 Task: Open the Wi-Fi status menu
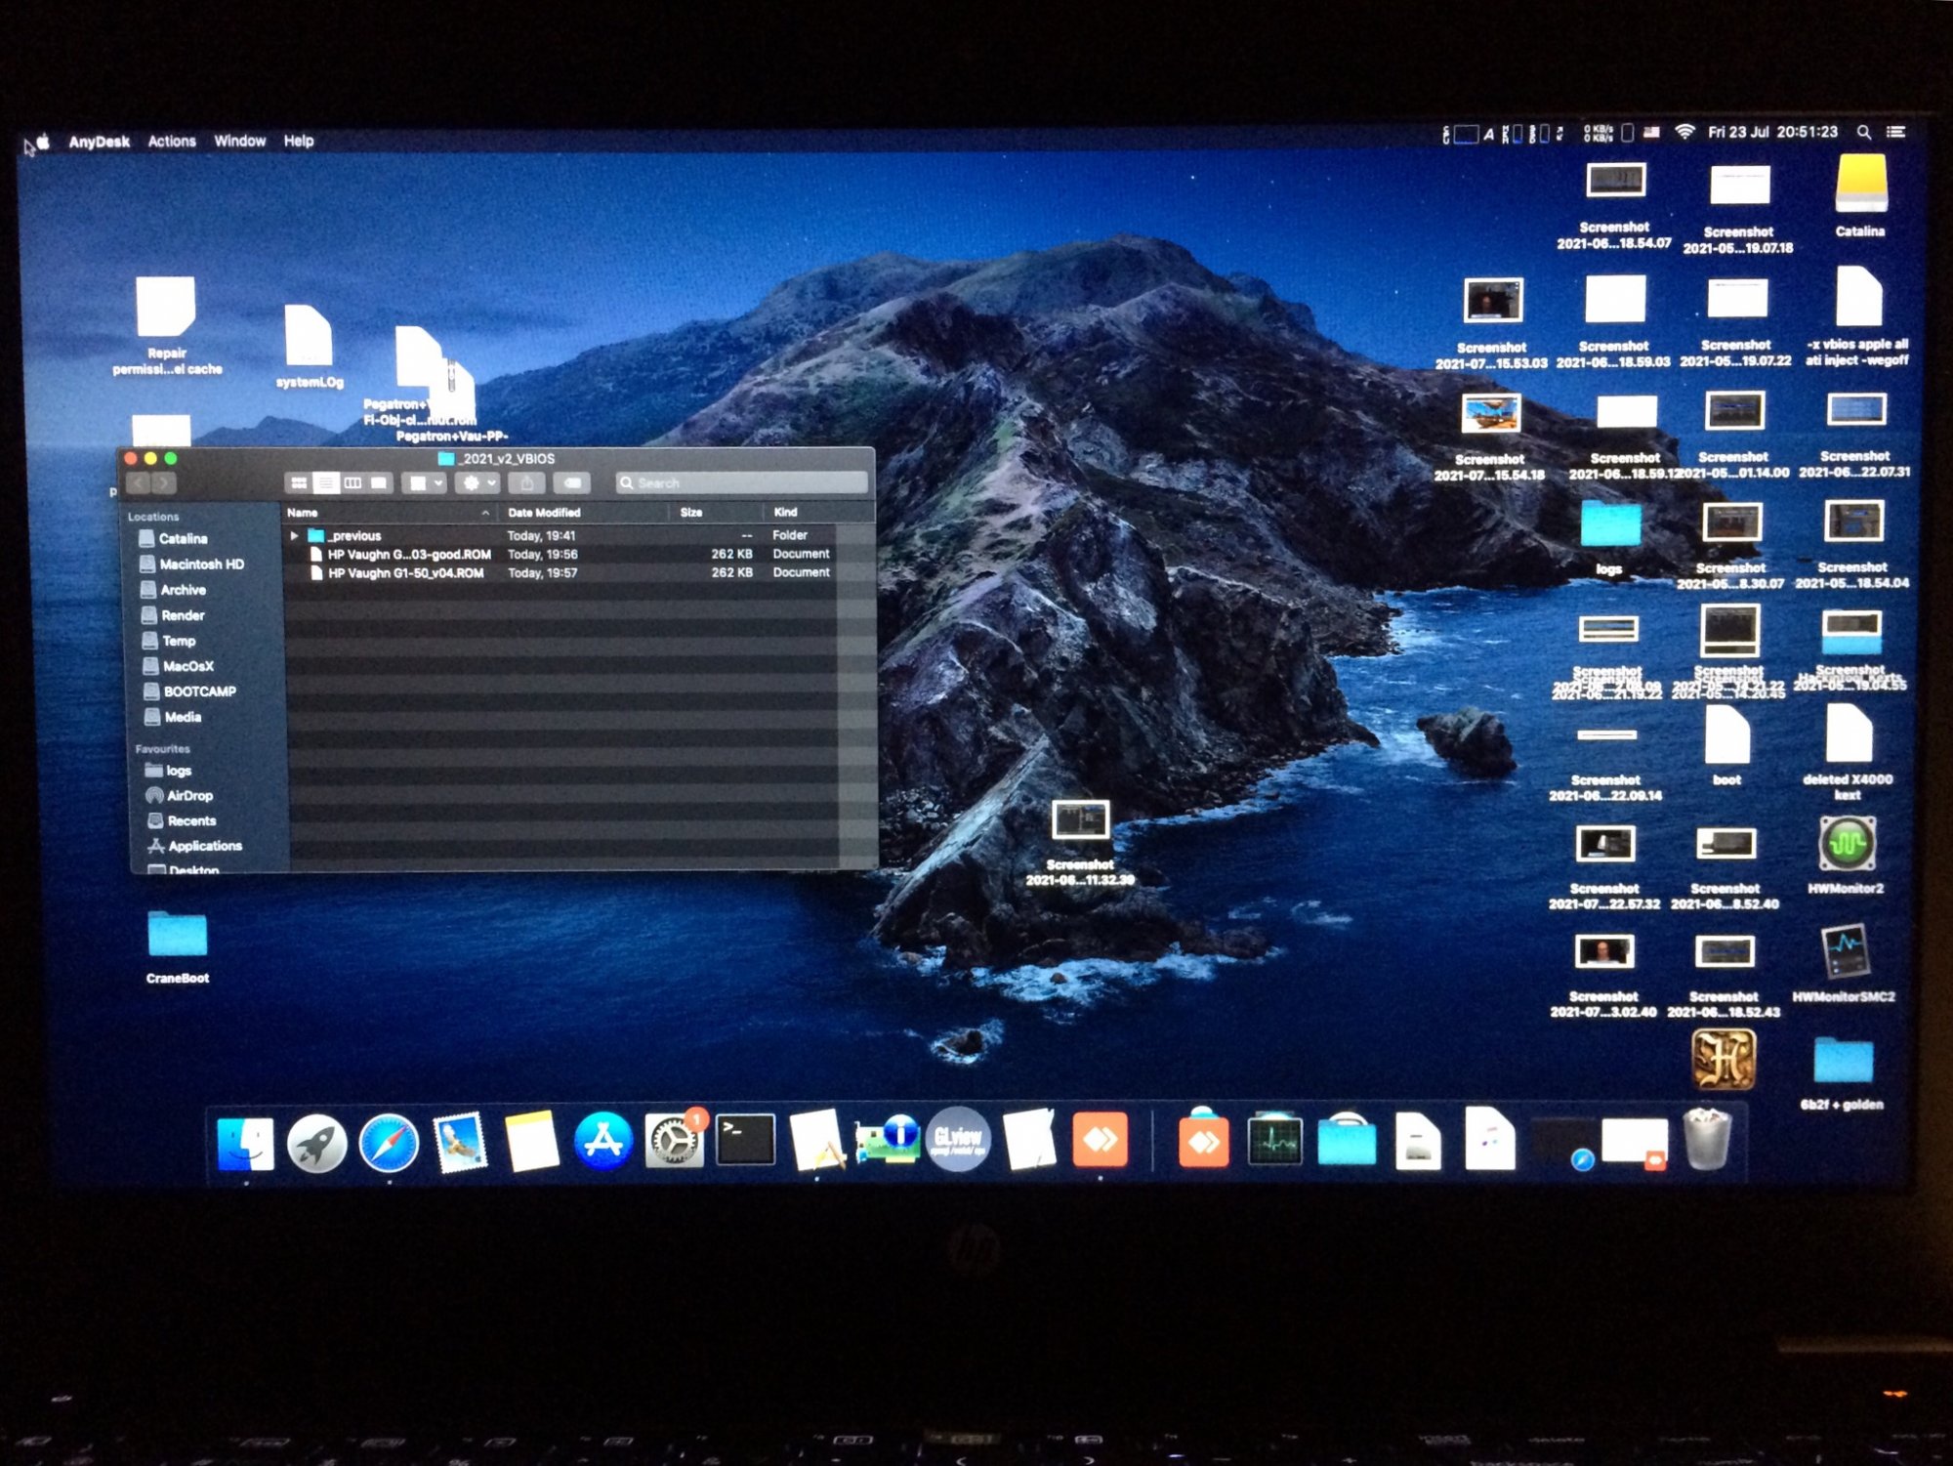pos(1684,133)
